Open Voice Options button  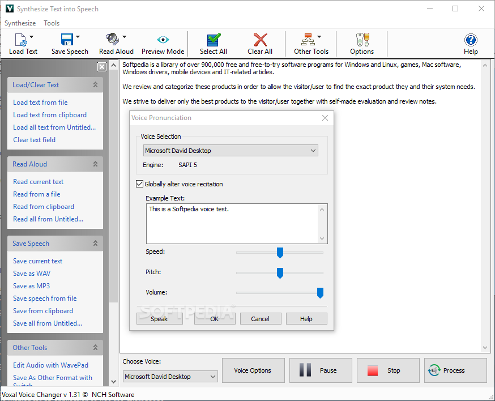253,370
